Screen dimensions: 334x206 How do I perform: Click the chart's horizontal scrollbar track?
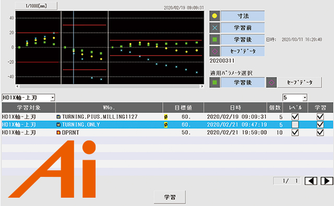pos(110,86)
